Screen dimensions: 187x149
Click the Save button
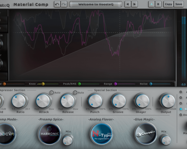tap(179, 4)
